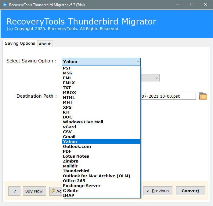
Task: Click the folder browse icon beside destination path
Action: coord(203,96)
